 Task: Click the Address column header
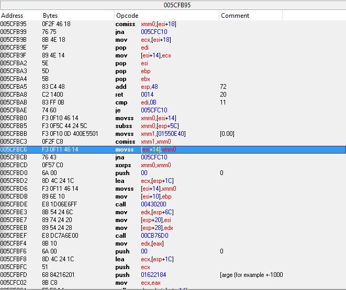tap(12, 16)
